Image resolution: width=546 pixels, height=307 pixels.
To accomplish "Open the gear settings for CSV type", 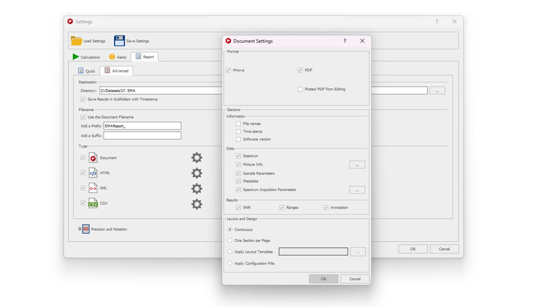I will click(x=197, y=204).
